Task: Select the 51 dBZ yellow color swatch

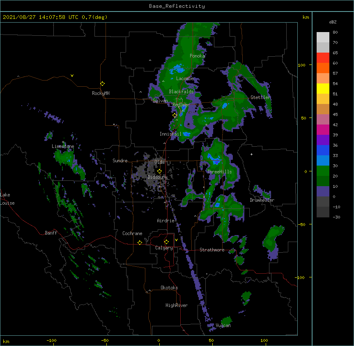Action: pos(323,88)
